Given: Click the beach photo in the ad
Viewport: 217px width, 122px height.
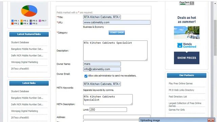Looking at the screenshot, I should point(186,33).
